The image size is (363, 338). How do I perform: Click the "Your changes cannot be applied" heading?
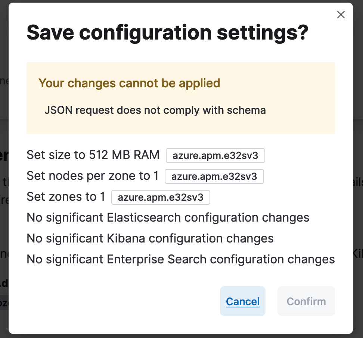[129, 83]
